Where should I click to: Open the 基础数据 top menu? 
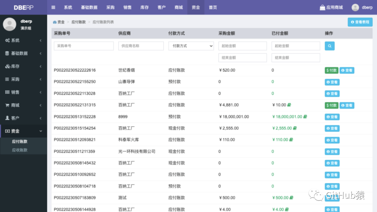click(x=89, y=7)
